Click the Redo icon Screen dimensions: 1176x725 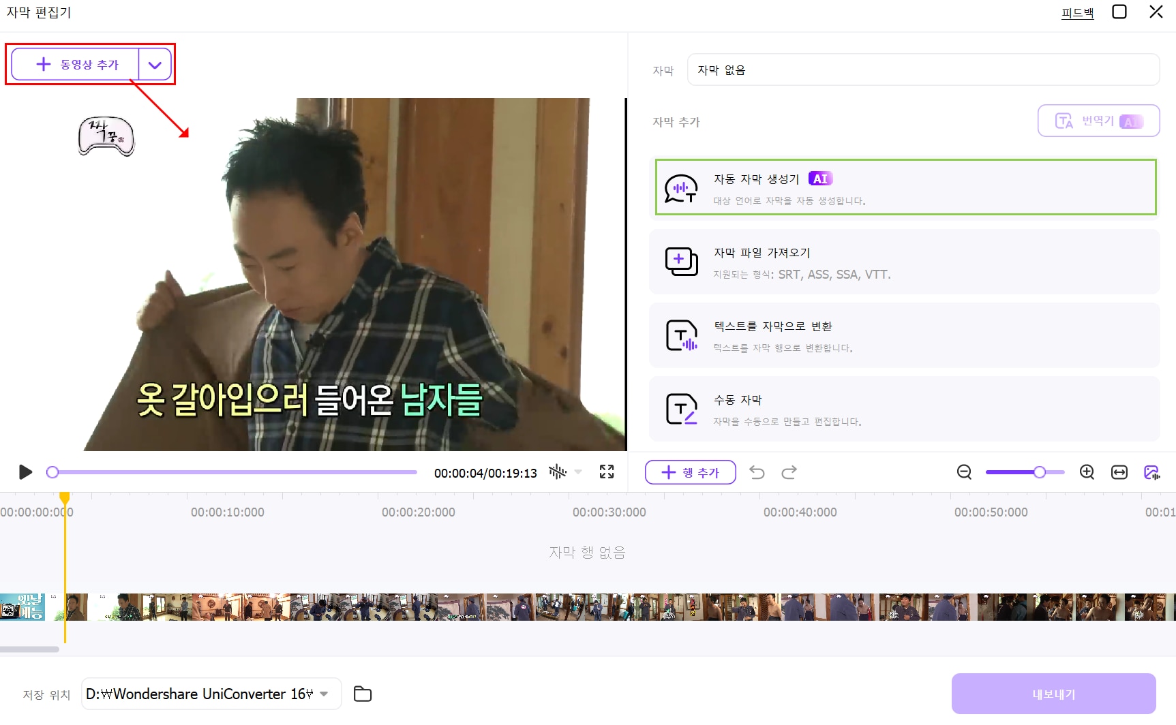[789, 472]
